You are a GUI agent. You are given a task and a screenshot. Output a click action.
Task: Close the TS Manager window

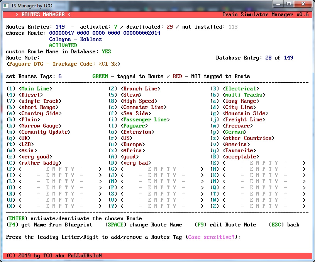click(303, 4)
